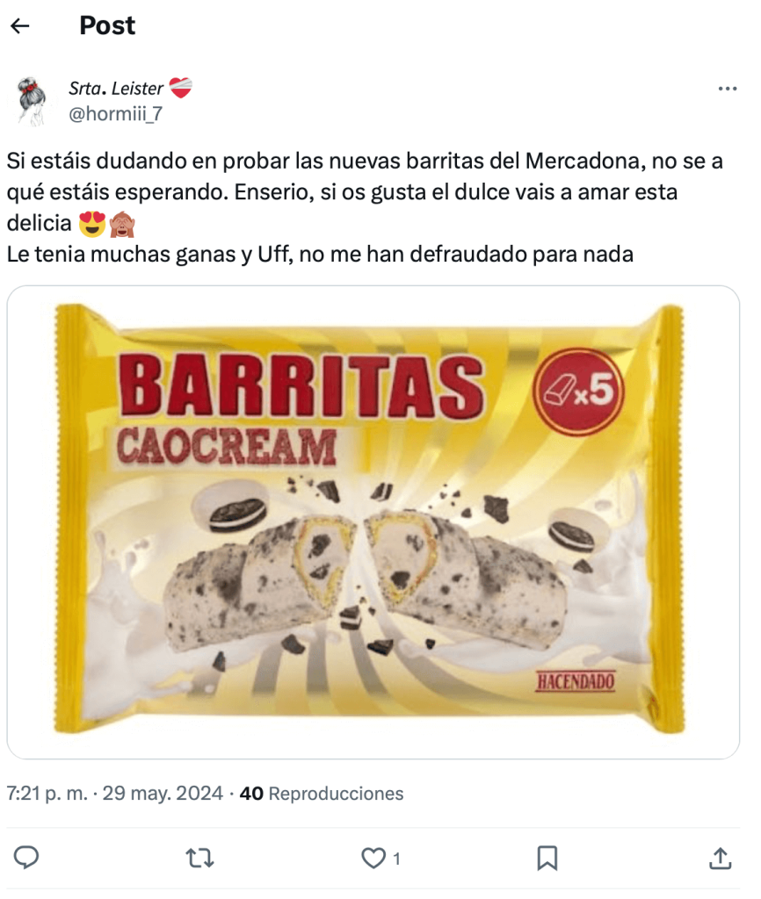Click the red x5 badge on the package

point(578,392)
